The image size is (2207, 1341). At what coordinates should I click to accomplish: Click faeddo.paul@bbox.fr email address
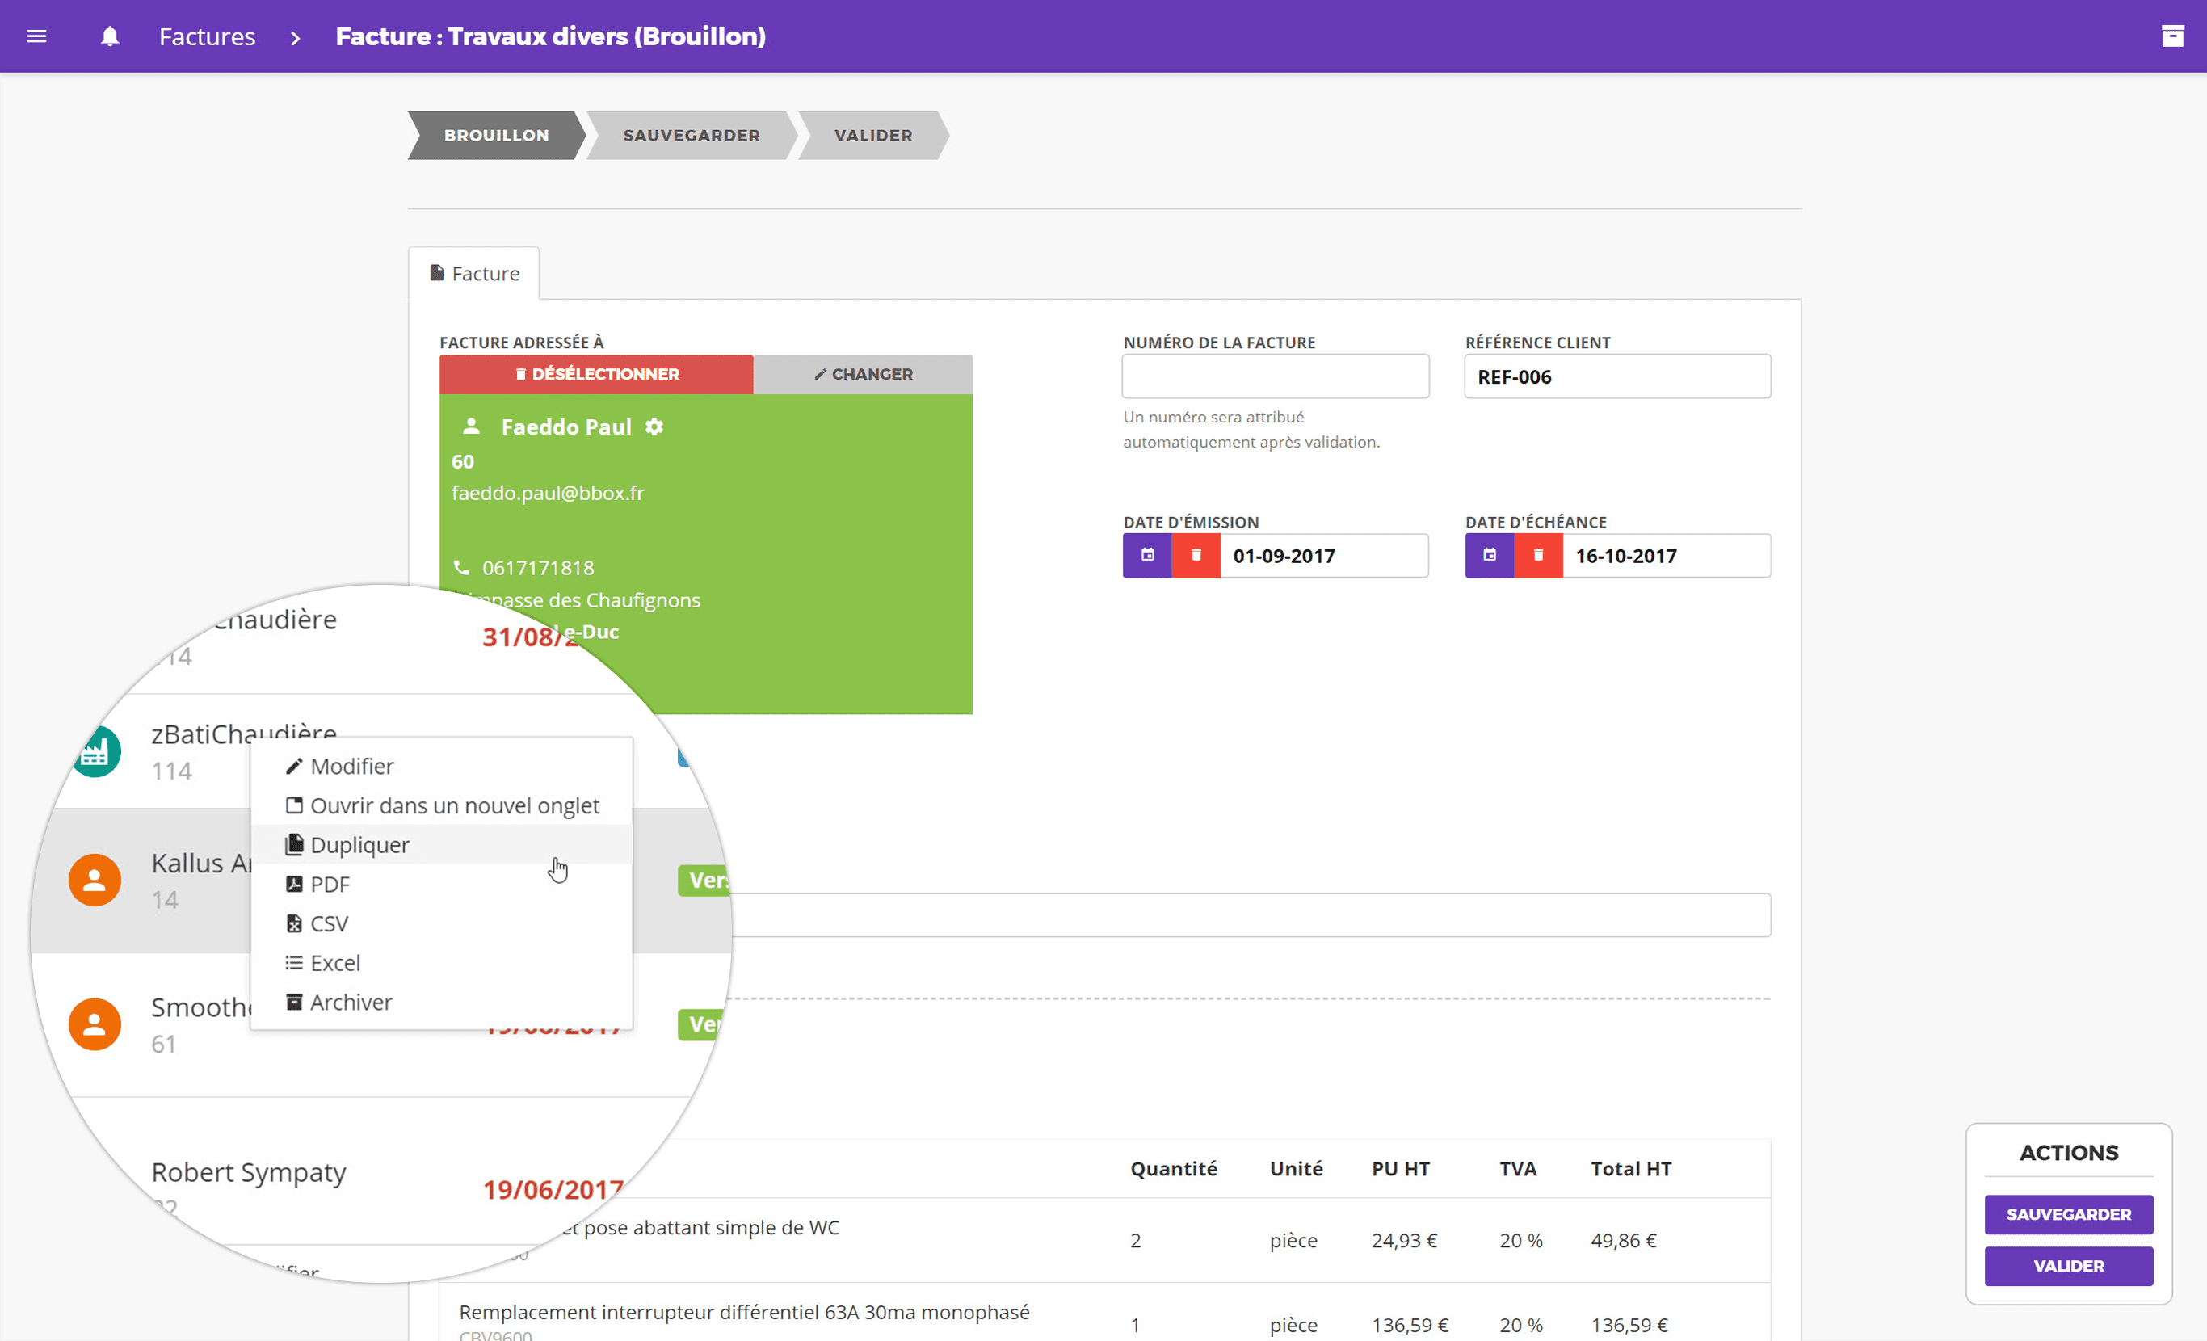[x=547, y=493]
